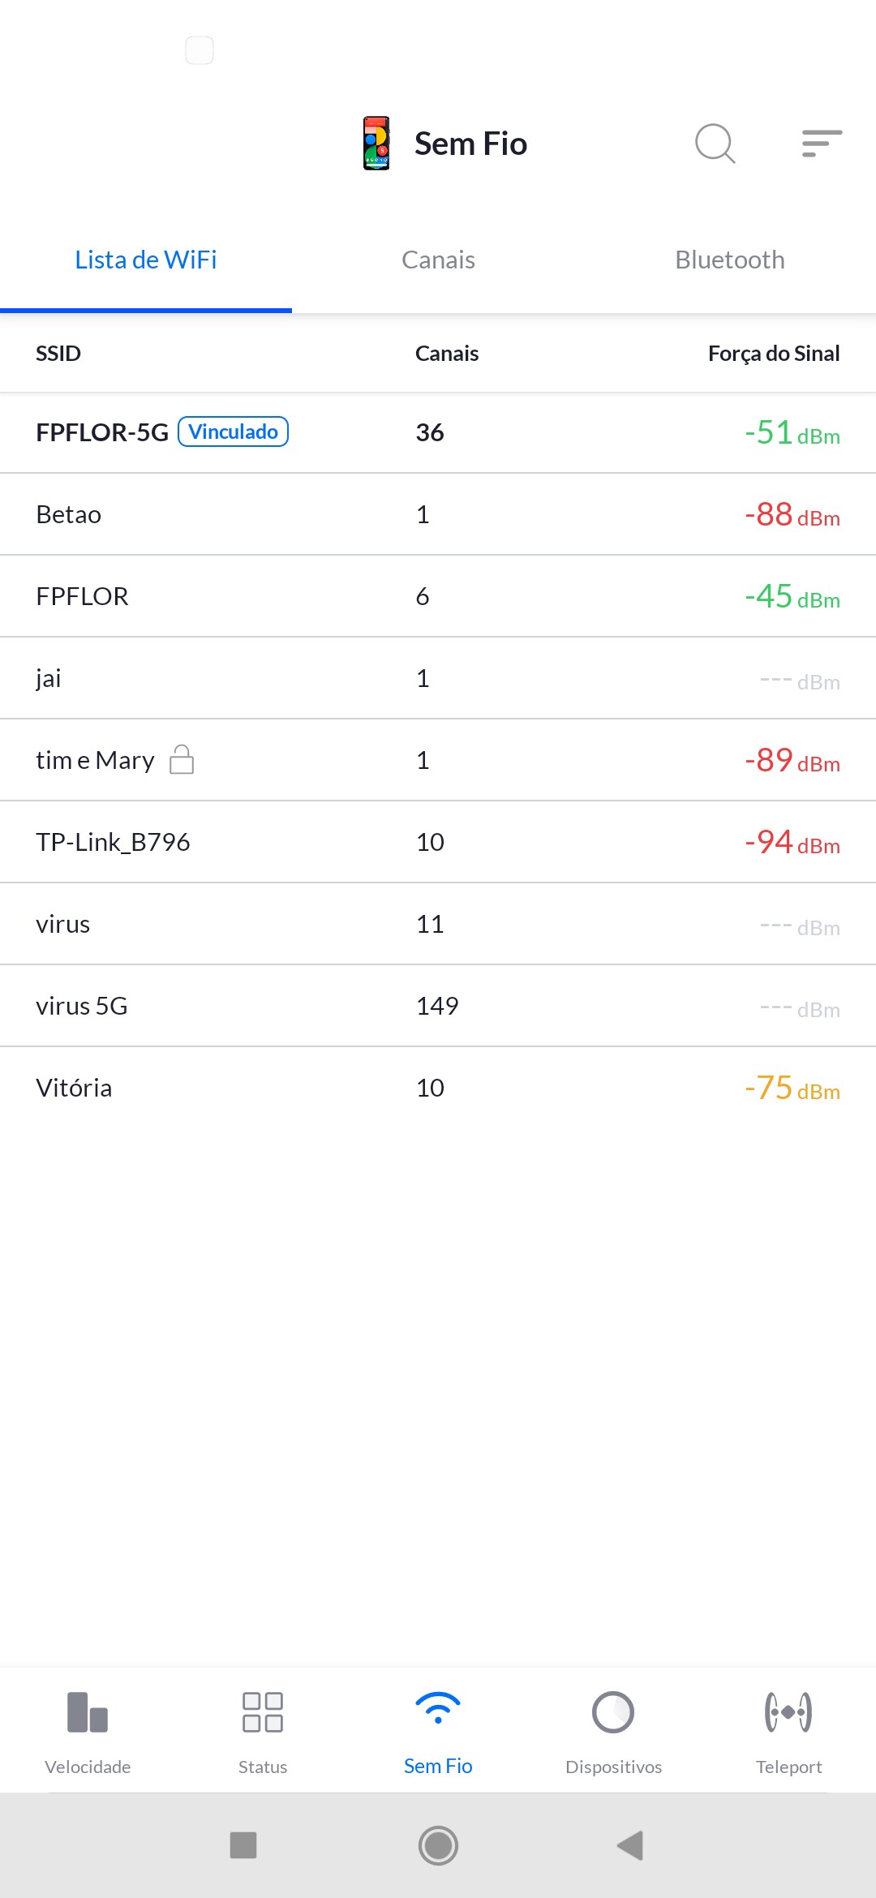Tap the Android recent apps square
The height and width of the screenshot is (1898, 876).
(x=243, y=1845)
